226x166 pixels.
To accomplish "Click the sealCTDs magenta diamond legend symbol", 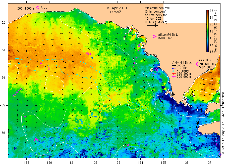I will click(x=197, y=64).
